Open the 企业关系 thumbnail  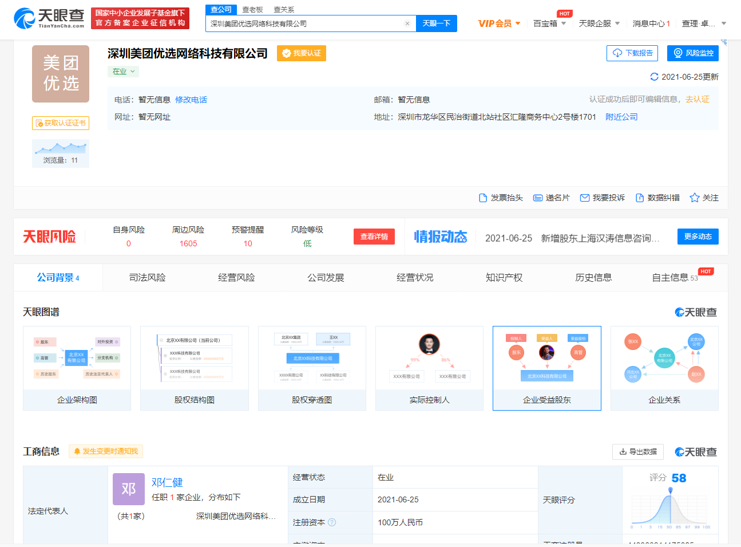point(664,368)
